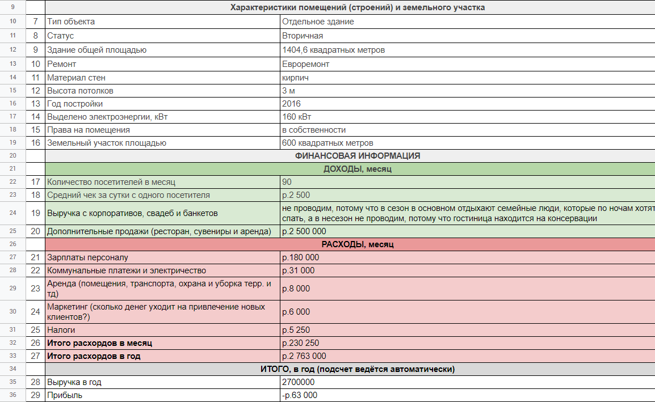The width and height of the screenshot is (655, 402).
Task: Select the 'р.2 500 000' value cell
Action: tap(468, 231)
